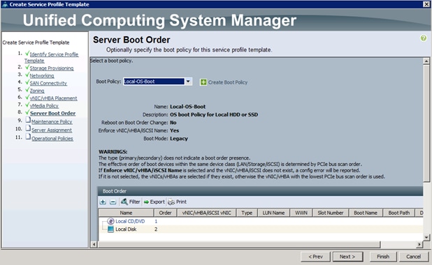Click the green checkmark beside vMedia Policy step
This screenshot has width=432, height=265.
tap(27, 105)
